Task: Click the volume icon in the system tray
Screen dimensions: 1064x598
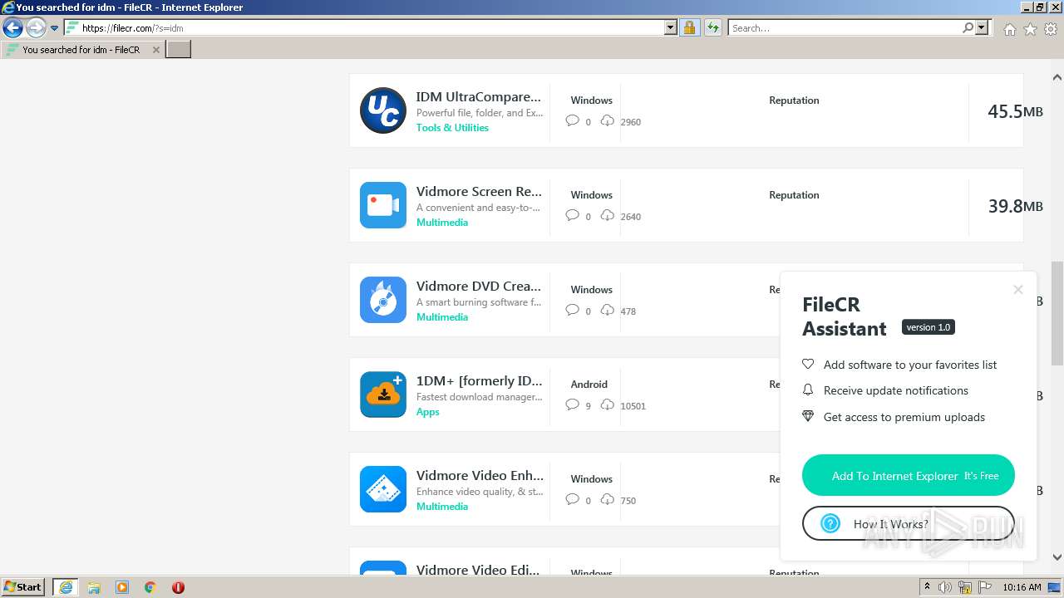Action: click(945, 587)
